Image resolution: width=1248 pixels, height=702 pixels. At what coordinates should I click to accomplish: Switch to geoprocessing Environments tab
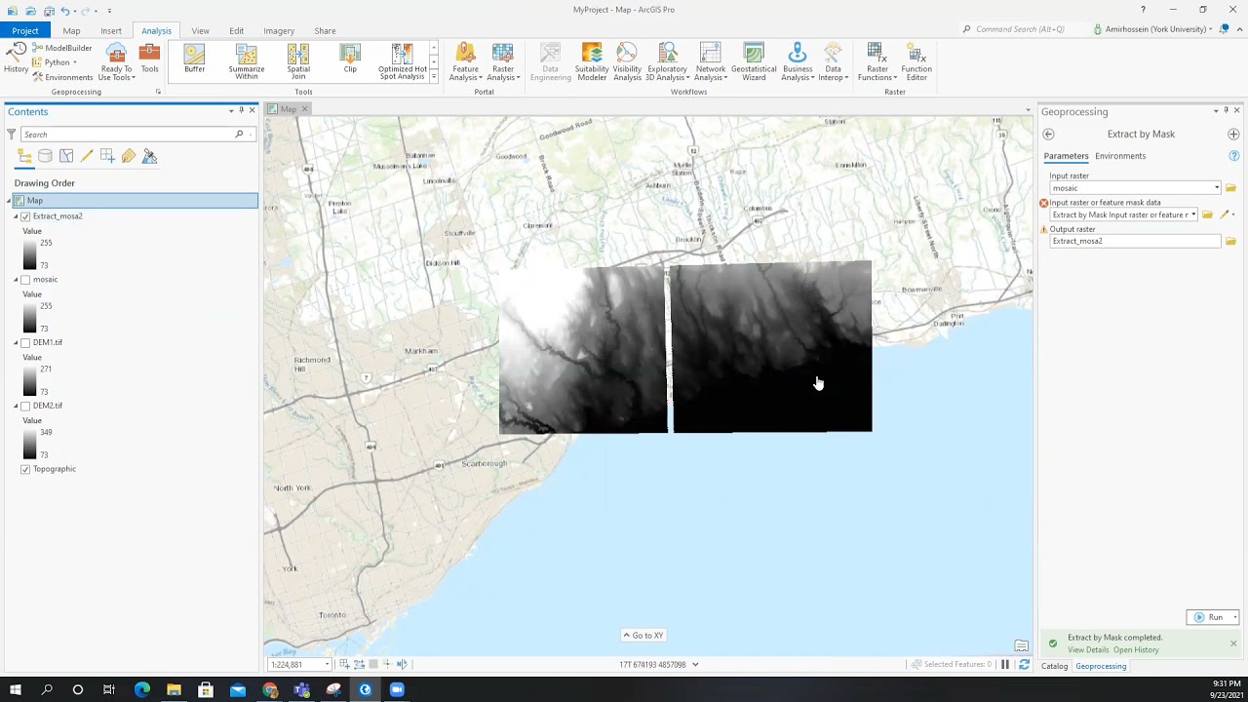pos(1120,156)
